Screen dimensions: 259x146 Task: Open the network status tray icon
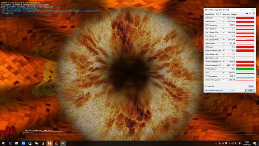coord(229,143)
